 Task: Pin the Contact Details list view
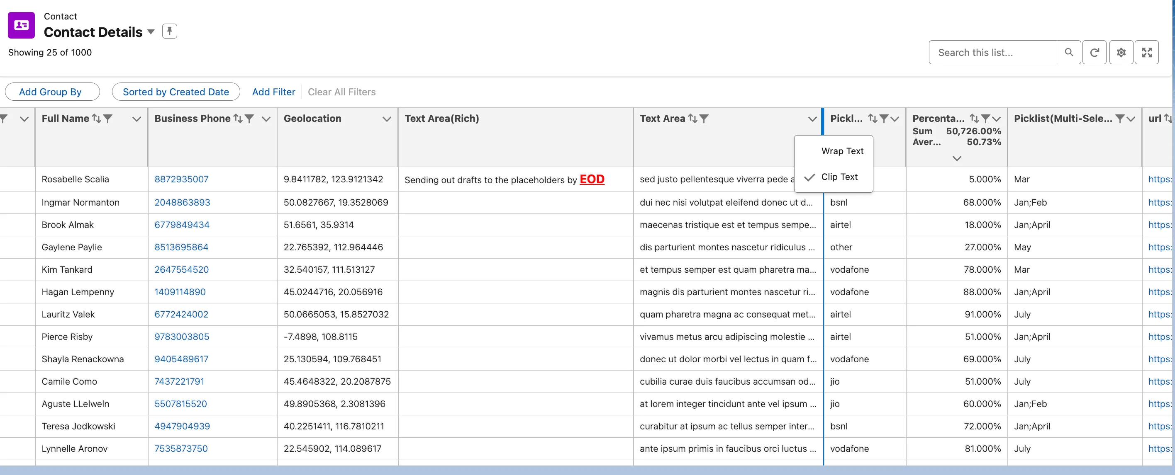click(170, 31)
